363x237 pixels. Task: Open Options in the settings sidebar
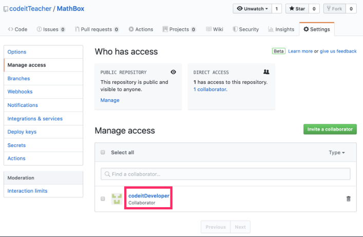pos(43,52)
